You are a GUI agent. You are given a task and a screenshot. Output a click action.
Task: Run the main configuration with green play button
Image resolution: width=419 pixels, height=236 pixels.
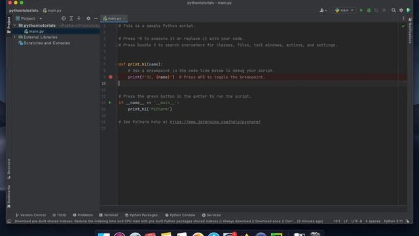361,10
